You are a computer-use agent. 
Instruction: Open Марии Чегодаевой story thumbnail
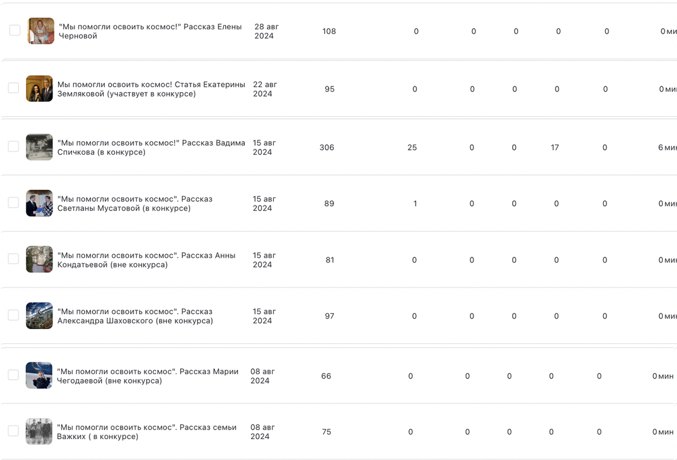click(39, 375)
